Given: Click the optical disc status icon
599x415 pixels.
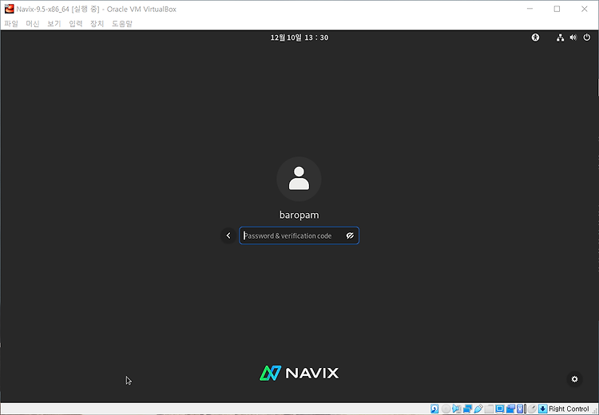Looking at the screenshot, I should click(x=446, y=409).
